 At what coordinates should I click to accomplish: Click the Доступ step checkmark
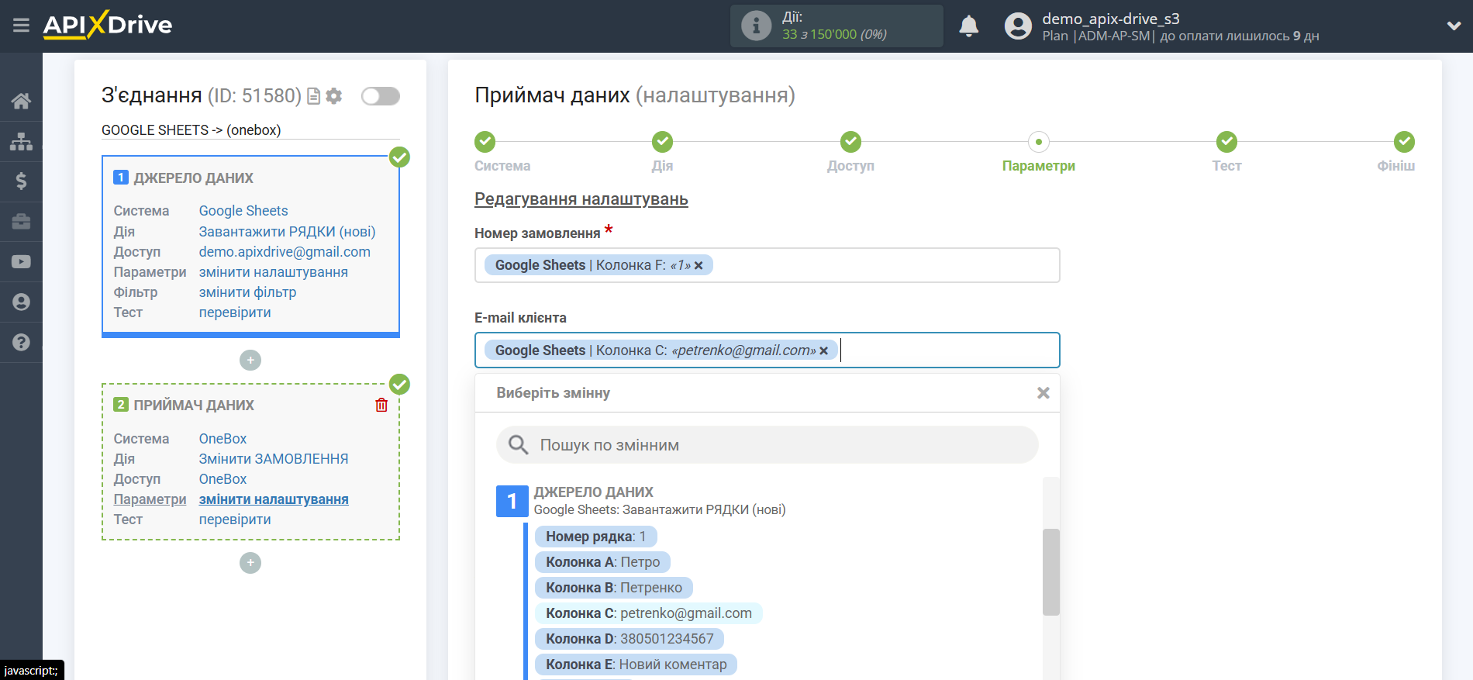pos(850,142)
